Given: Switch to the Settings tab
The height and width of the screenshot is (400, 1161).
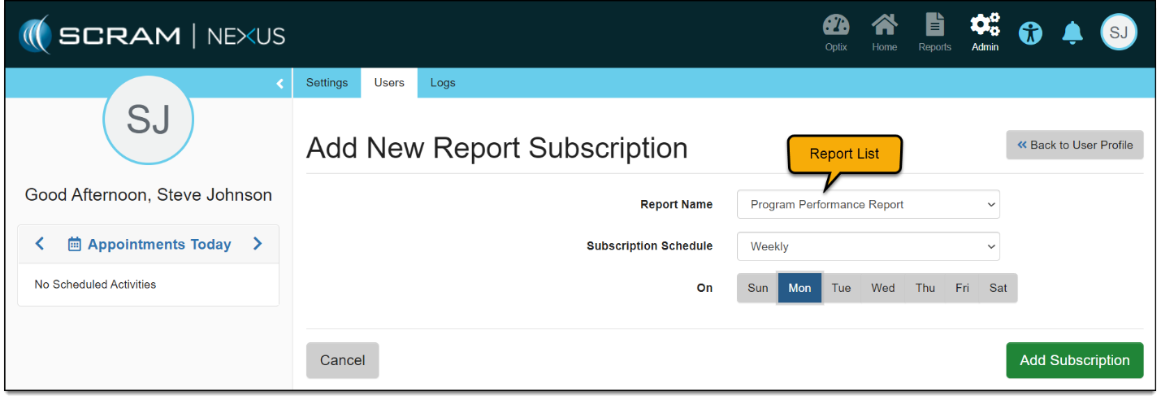Looking at the screenshot, I should click(x=327, y=83).
